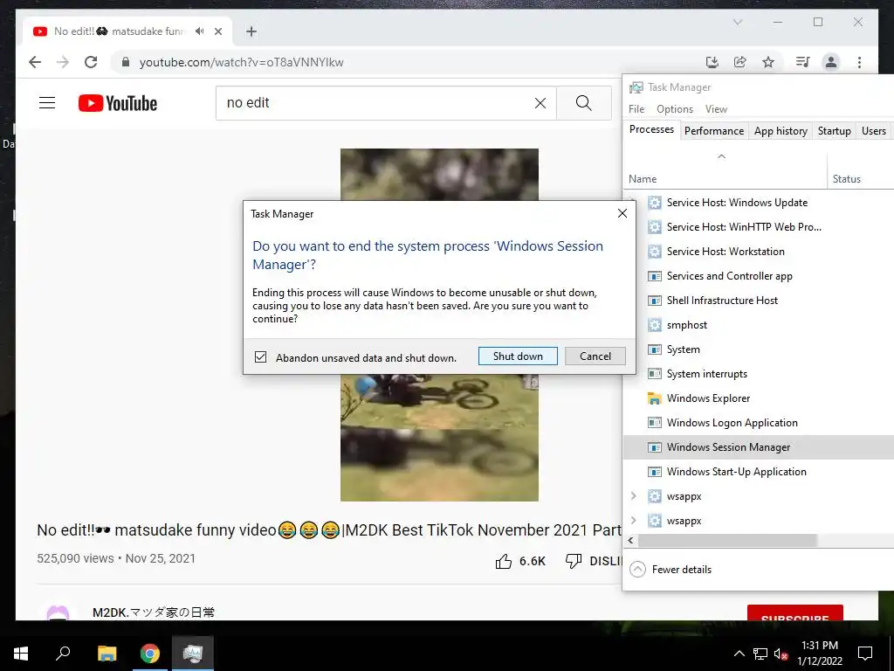This screenshot has width=894, height=671.
Task: Cancel the Task Manager dialog
Action: click(x=595, y=356)
